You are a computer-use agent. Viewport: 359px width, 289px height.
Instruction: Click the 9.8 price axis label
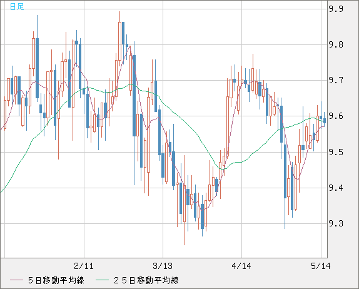pyautogui.click(x=336, y=44)
